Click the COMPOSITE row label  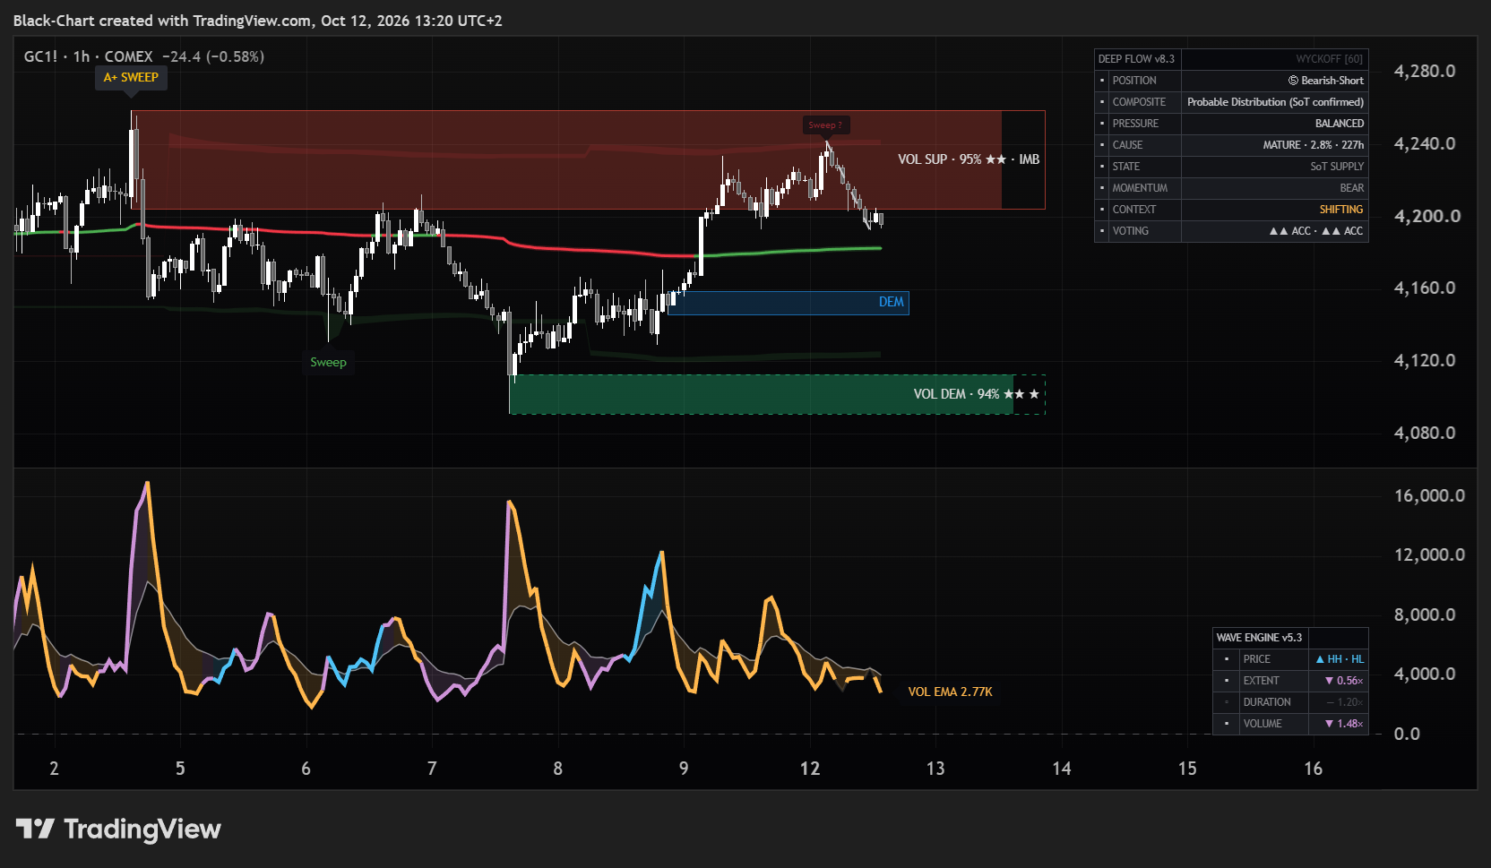coord(1139,102)
